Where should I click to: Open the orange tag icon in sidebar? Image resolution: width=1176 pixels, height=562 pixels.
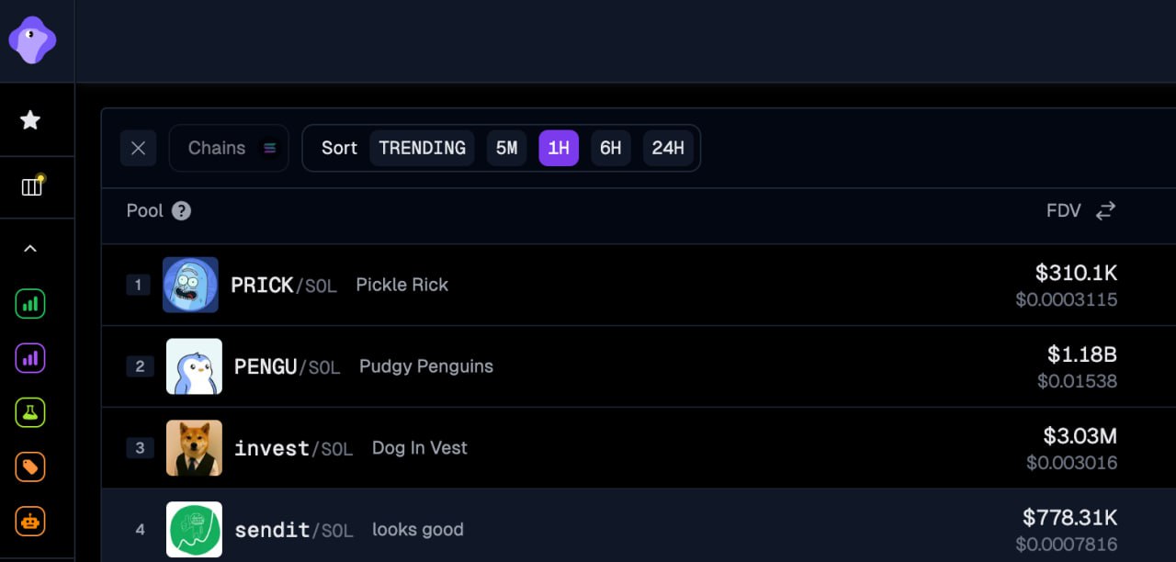coord(30,466)
